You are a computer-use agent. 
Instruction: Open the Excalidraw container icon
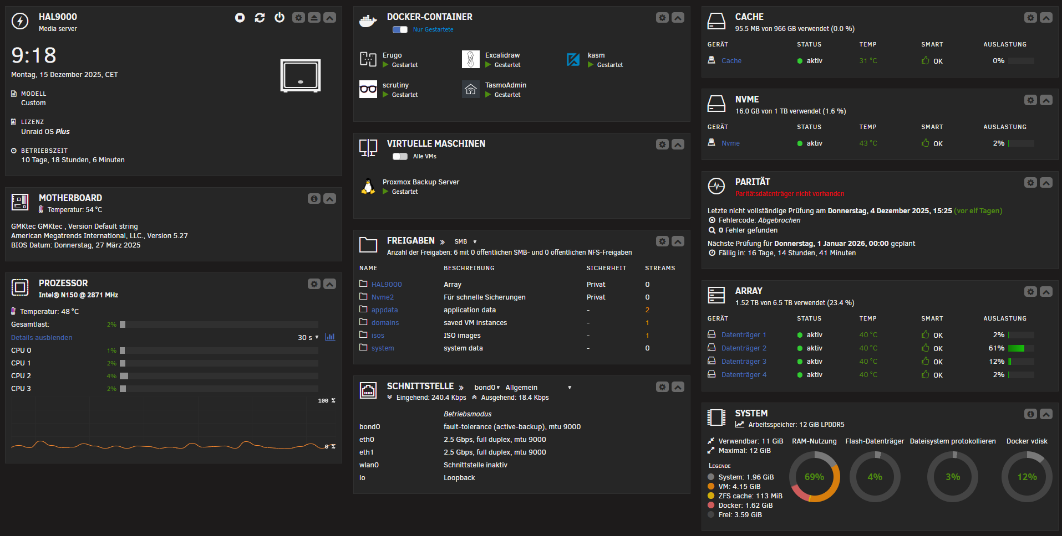point(470,59)
